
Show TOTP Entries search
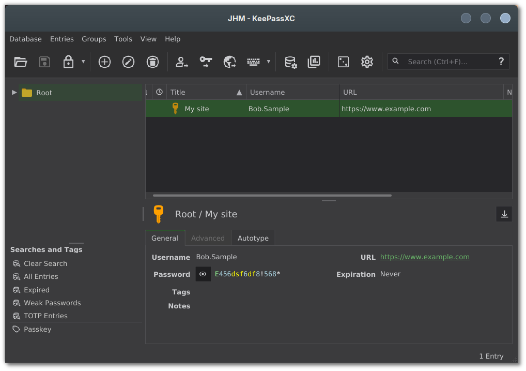(45, 316)
